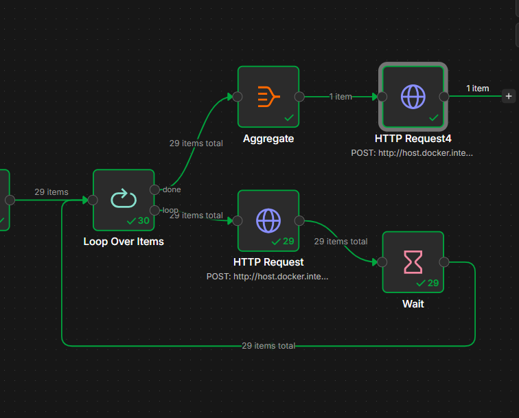Click the Loop Over Items done output connector
This screenshot has height=418, width=519.
[x=154, y=189]
